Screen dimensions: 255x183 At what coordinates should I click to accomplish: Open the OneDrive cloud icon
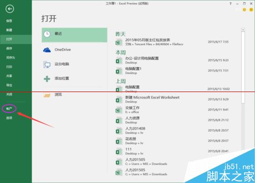47,50
